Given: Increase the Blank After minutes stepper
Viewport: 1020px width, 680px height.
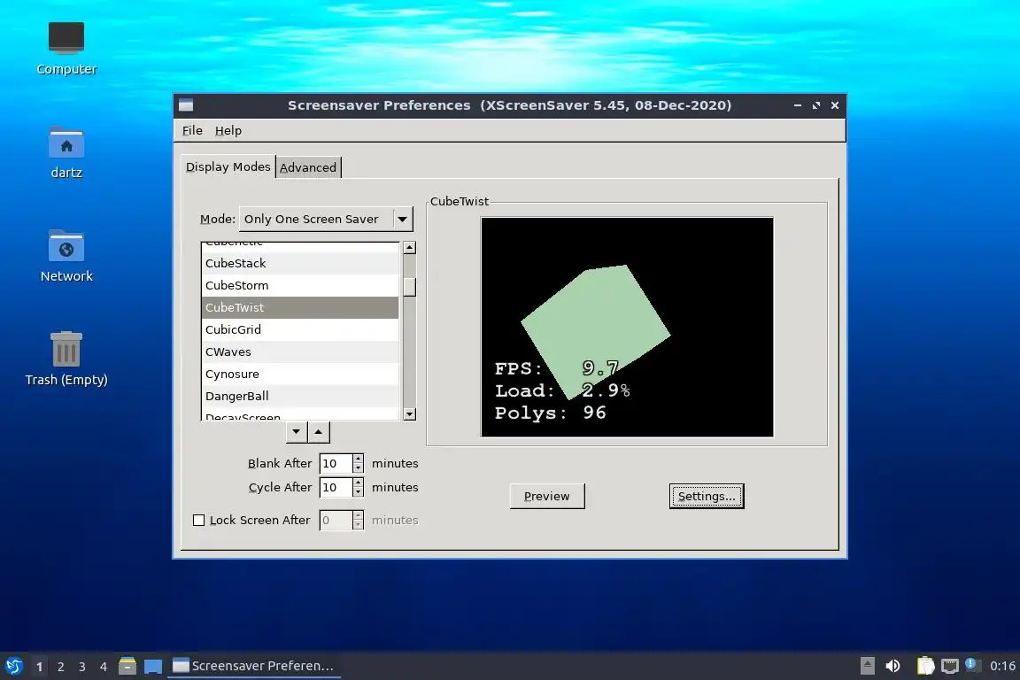Looking at the screenshot, I should pyautogui.click(x=358, y=459).
